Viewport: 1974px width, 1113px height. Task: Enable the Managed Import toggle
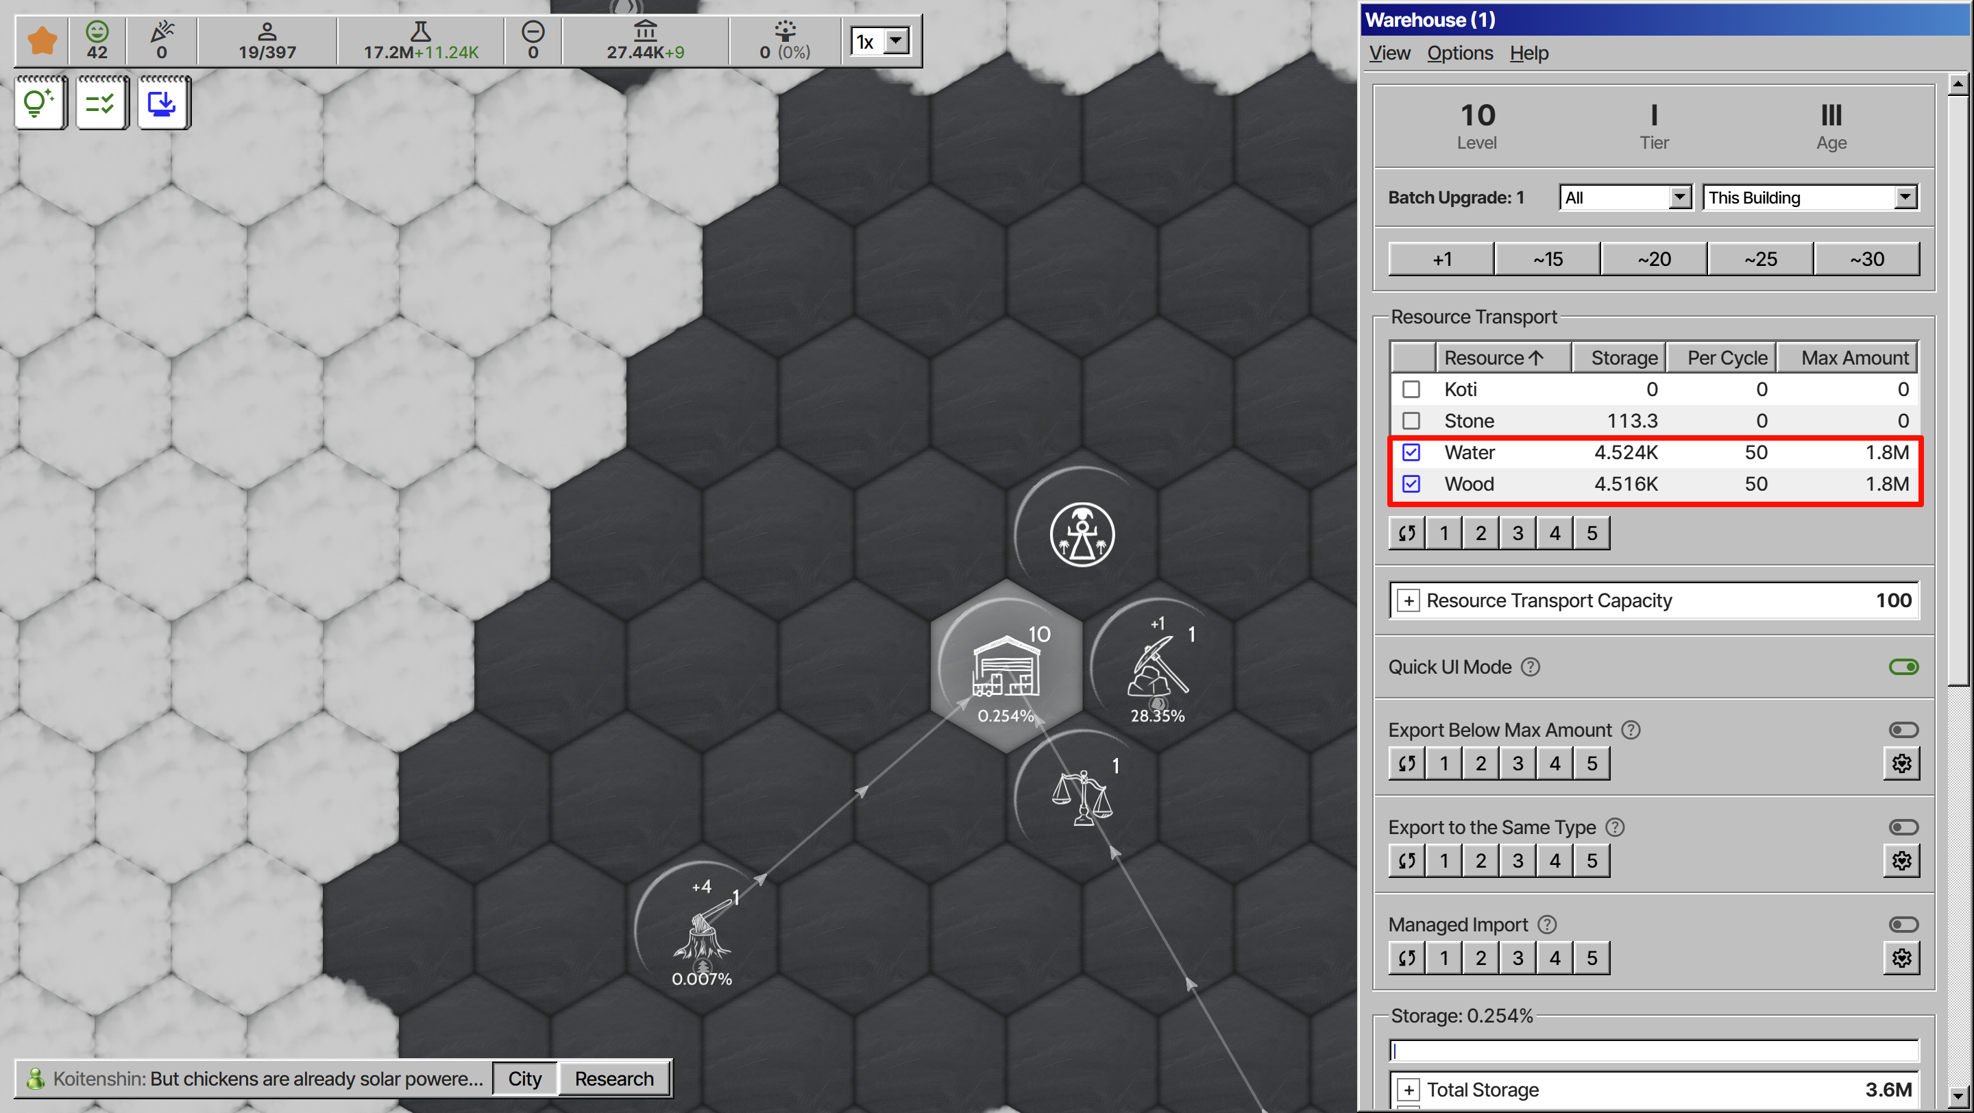coord(1903,925)
